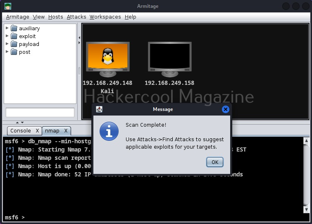The height and width of the screenshot is (224, 312).
Task: Open the Help menu
Action: pos(130,17)
